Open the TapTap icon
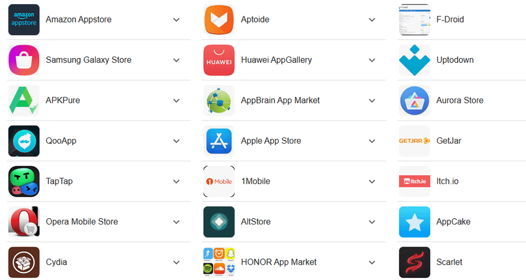 coord(24,181)
